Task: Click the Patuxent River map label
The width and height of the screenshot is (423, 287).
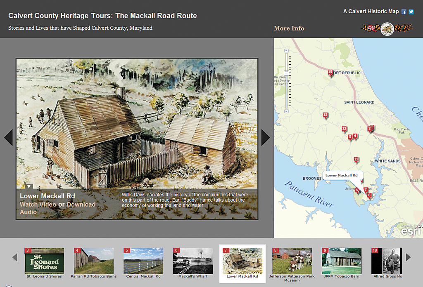Action: (309, 194)
